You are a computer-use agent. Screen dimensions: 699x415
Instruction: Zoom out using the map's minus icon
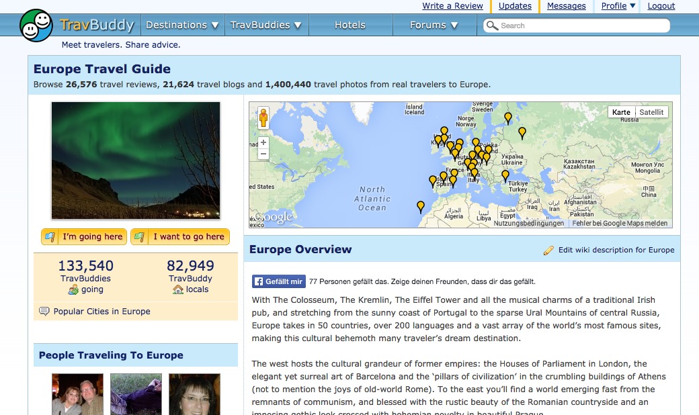263,154
